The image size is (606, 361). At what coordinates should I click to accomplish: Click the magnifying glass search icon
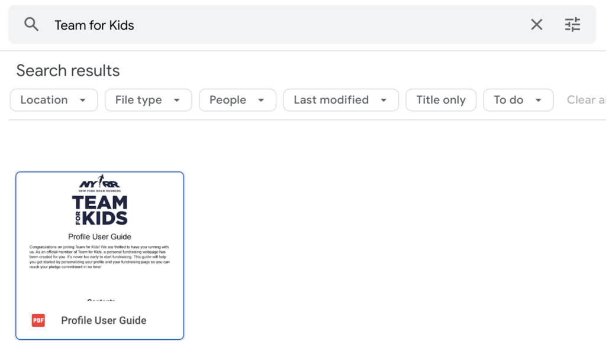coord(31,24)
